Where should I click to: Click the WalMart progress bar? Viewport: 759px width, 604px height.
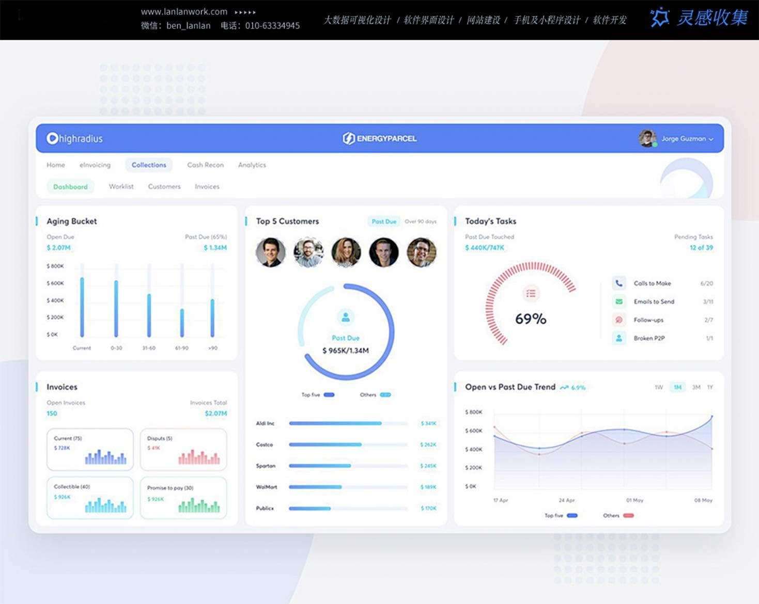[348, 487]
